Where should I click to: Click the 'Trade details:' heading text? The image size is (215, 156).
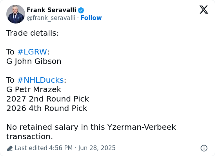33,33
